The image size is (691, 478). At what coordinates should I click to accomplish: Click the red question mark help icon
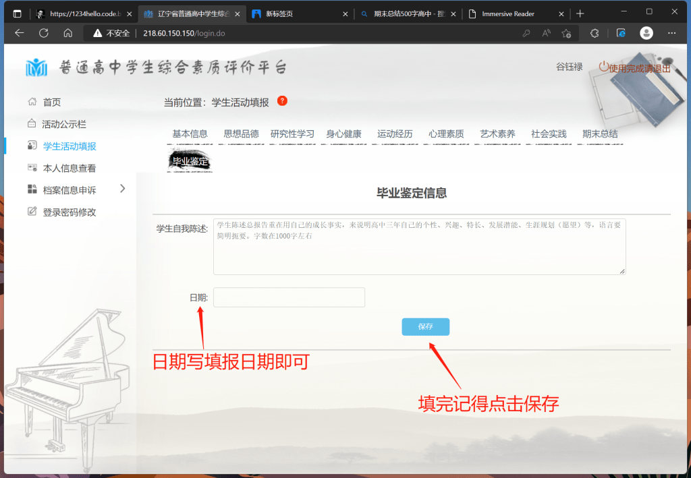click(282, 101)
